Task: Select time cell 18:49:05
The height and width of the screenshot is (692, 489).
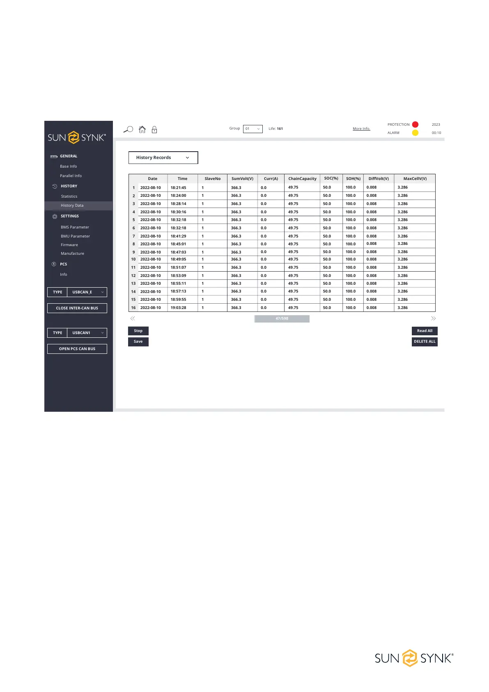Action: tap(182, 259)
